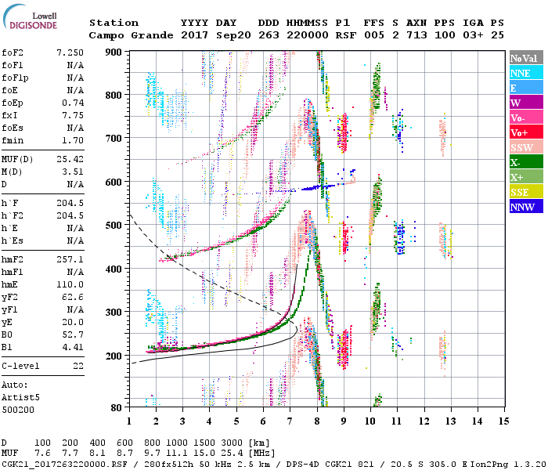Click the fxI value 7.75

73,115
